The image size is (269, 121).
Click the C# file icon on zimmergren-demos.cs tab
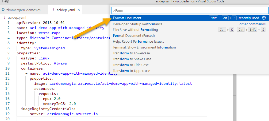click(x=3, y=10)
